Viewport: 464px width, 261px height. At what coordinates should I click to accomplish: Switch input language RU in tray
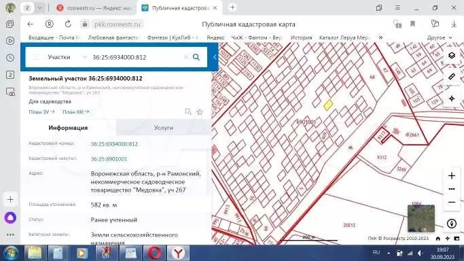[376, 253]
